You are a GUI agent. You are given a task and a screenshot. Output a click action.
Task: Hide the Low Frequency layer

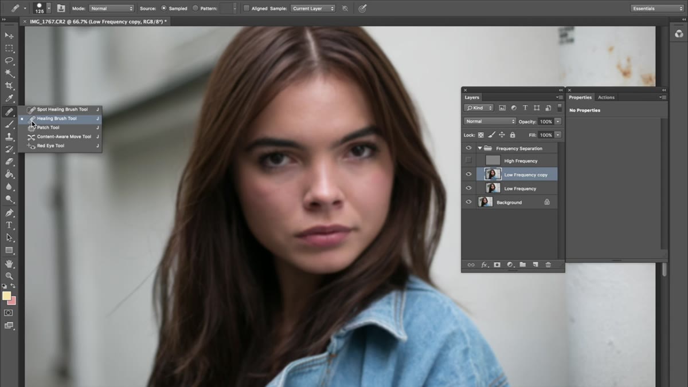click(468, 188)
